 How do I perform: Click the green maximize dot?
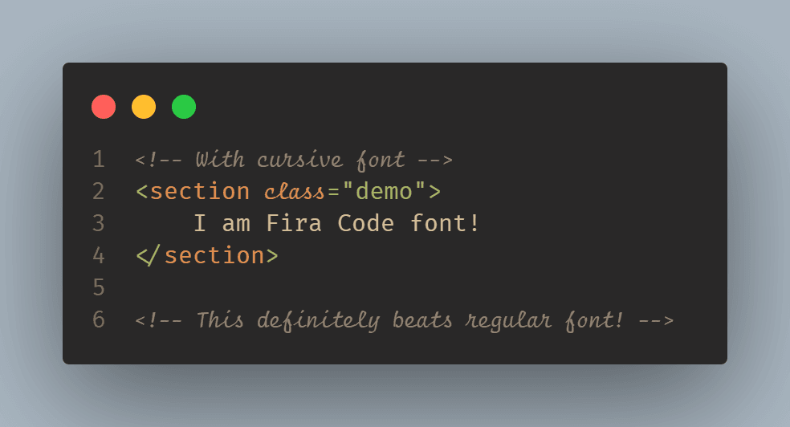click(184, 107)
